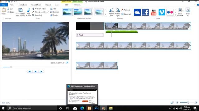
Task: Select the 'Road' text caption item
Action: (90, 35)
